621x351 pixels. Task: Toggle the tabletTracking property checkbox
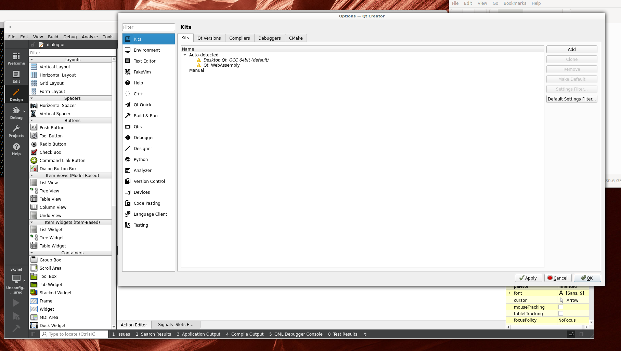coord(560,313)
